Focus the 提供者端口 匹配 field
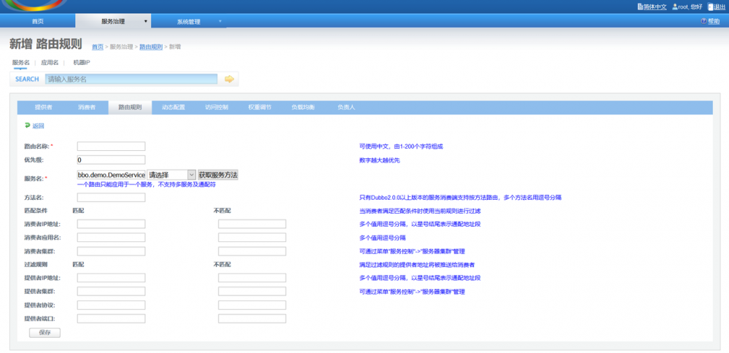 111,319
